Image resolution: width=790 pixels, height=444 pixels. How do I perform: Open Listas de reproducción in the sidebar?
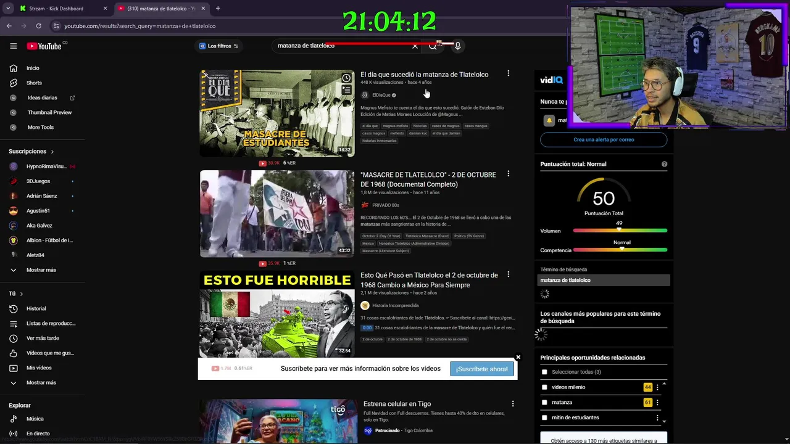coord(51,323)
